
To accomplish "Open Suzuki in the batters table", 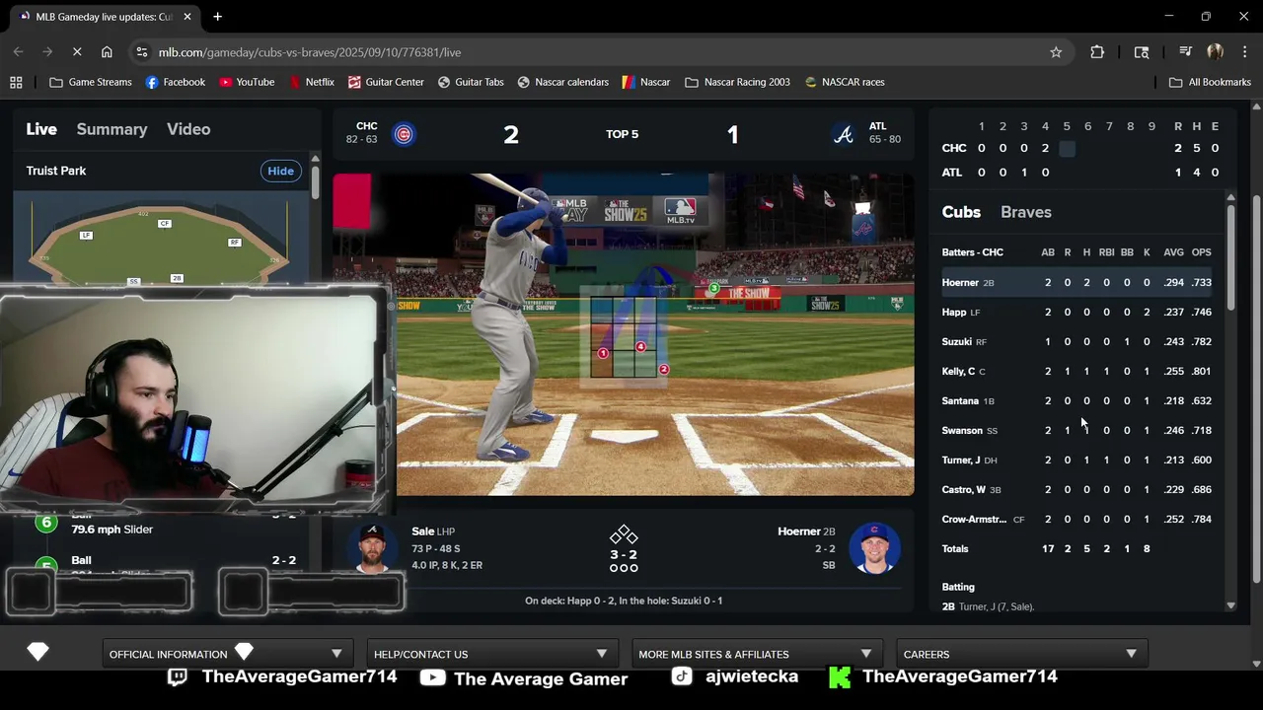I will click(956, 341).
